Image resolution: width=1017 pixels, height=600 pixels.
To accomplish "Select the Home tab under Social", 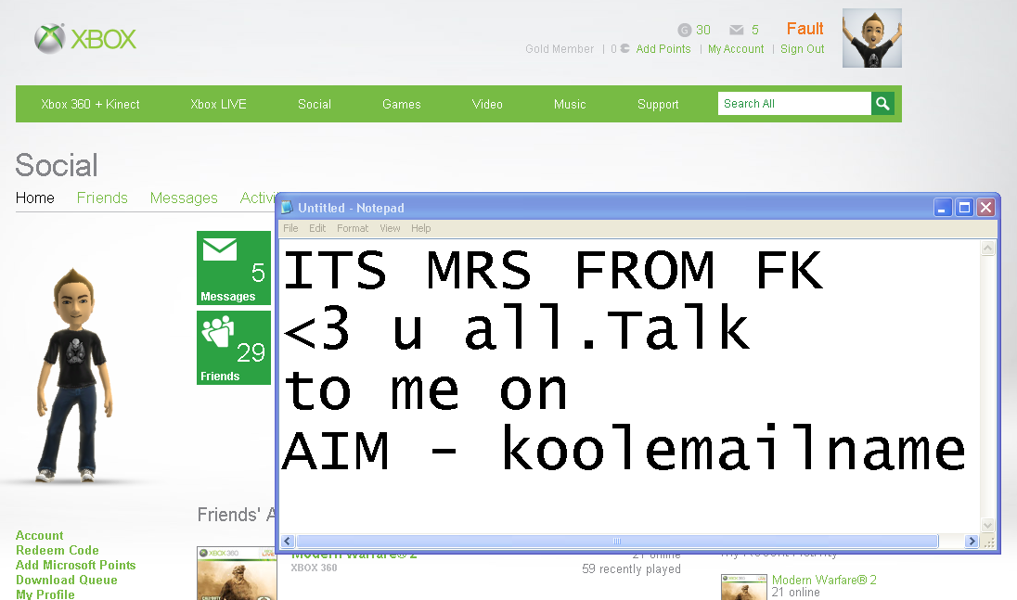I will (35, 198).
